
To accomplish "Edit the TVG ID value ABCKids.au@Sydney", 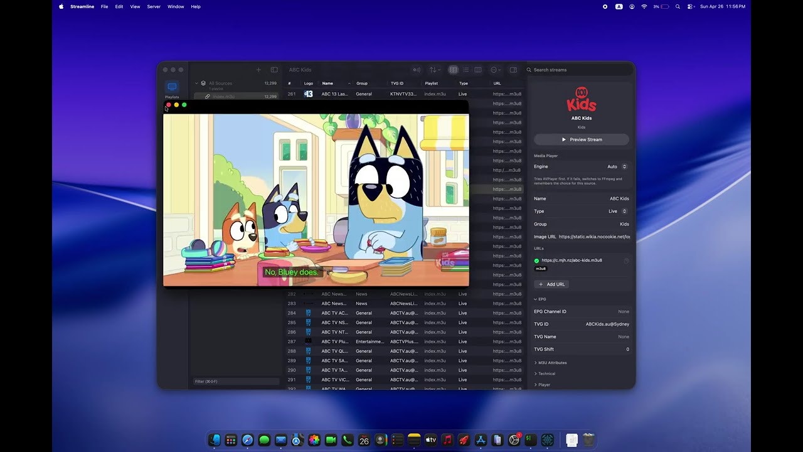I will [x=607, y=324].
